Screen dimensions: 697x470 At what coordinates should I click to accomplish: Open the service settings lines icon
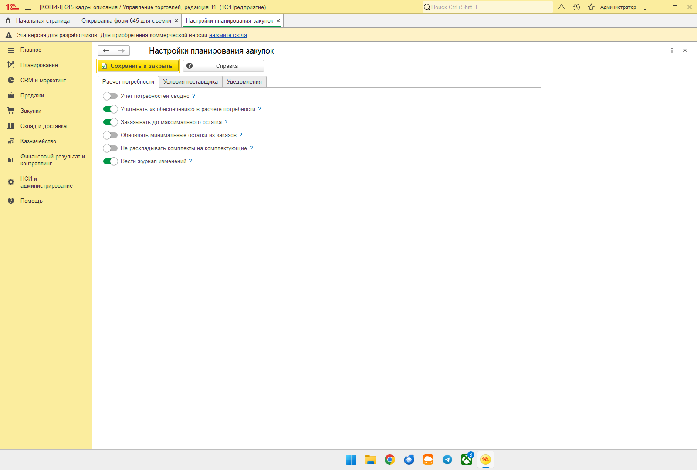point(645,7)
